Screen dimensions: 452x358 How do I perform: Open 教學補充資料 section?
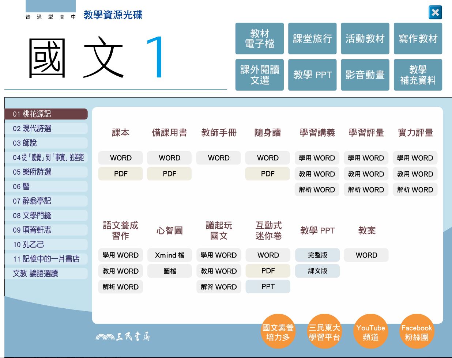[x=418, y=75]
